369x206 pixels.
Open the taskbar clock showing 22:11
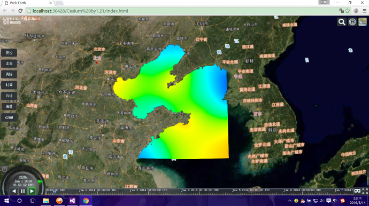tap(357, 200)
